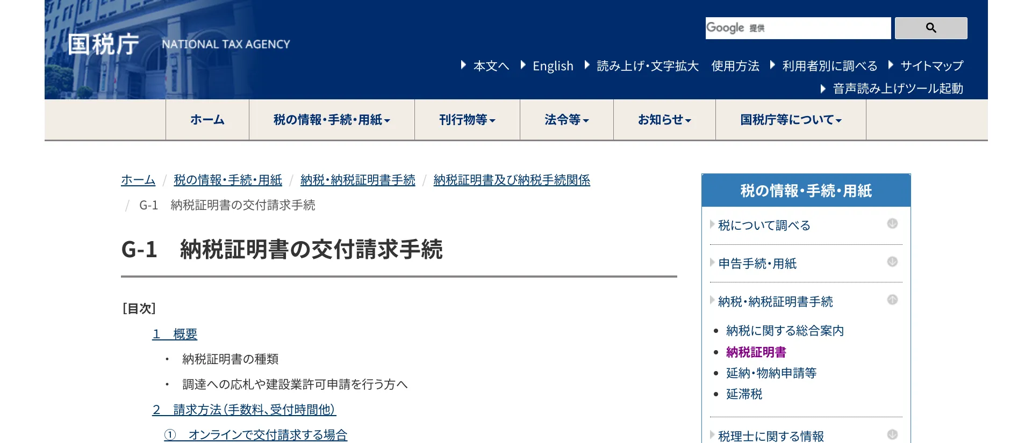Click the [目次] label
This screenshot has height=443, width=1032.
tap(139, 308)
